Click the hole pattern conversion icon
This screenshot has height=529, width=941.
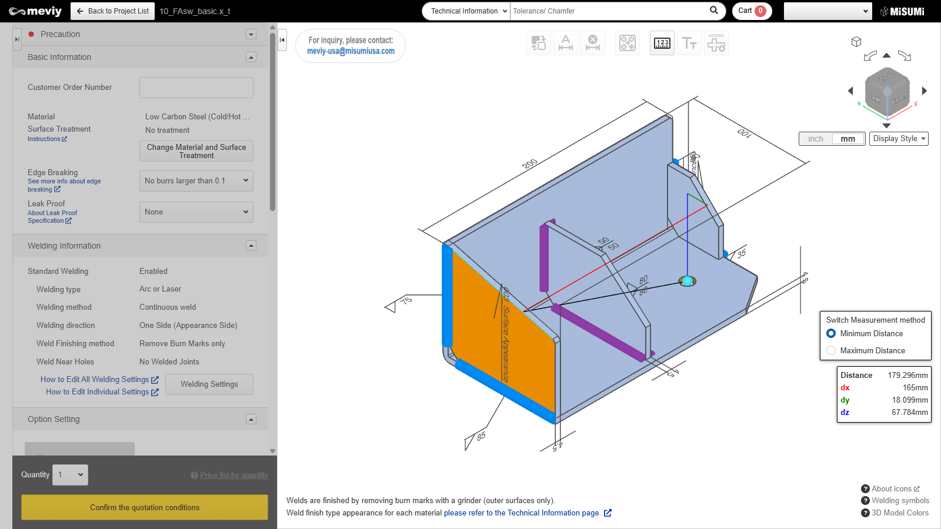click(628, 43)
